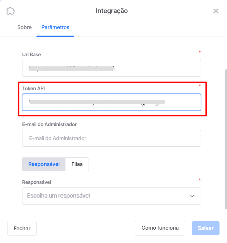227x243 pixels.
Task: Click the Responsável label above the dropdown
Action: point(36,182)
